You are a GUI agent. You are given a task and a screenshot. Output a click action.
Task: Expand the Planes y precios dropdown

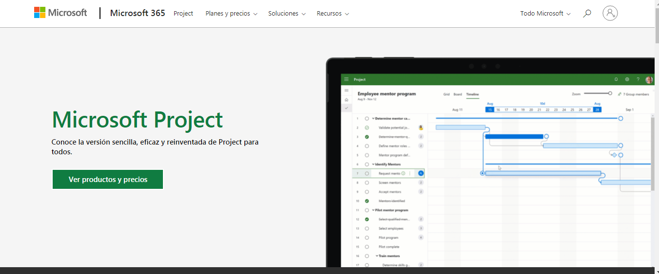(x=231, y=14)
